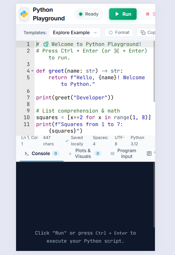Click line number 10 in the gutter

pyautogui.click(x=27, y=117)
